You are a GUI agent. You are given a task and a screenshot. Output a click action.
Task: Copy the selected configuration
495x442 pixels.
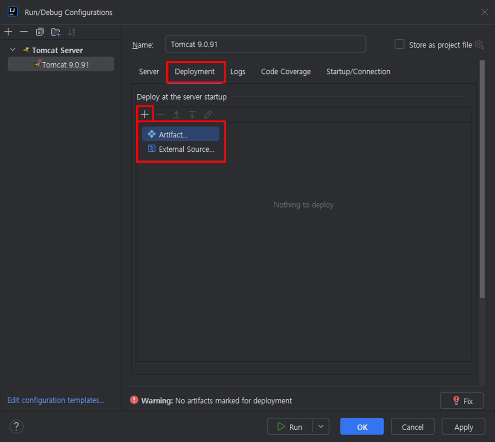[x=39, y=32]
